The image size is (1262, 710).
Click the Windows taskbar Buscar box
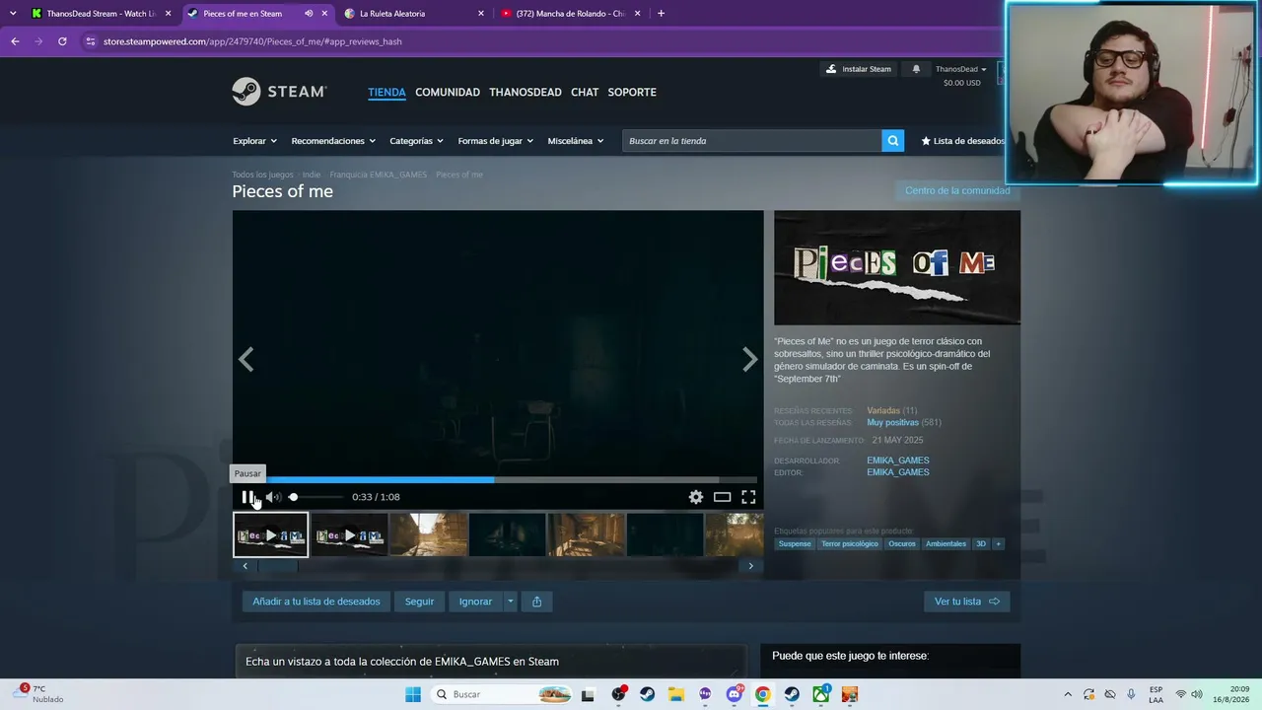point(503,694)
